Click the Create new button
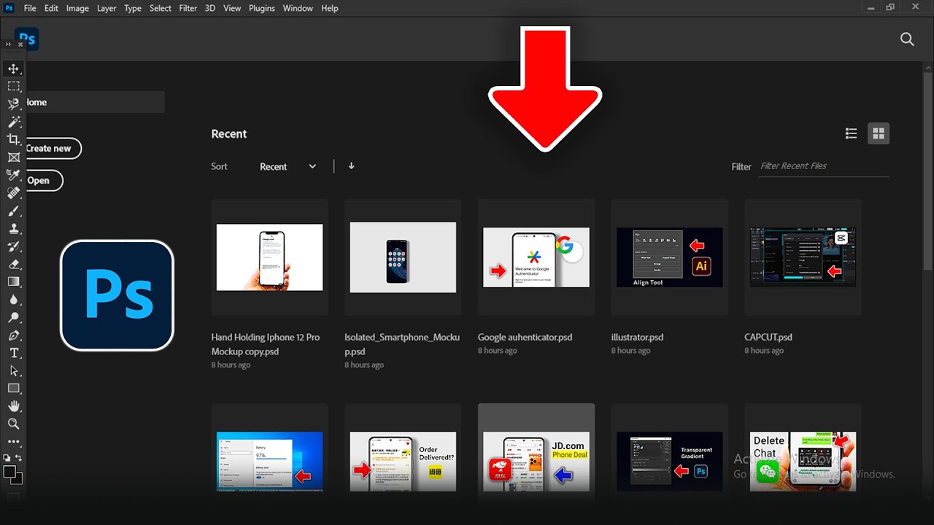Image resolution: width=934 pixels, height=525 pixels. click(x=53, y=148)
